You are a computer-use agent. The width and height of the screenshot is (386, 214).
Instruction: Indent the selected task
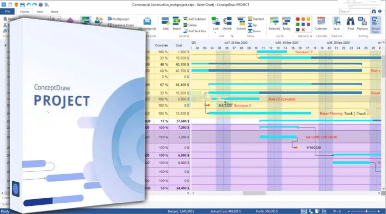pyautogui.click(x=241, y=24)
